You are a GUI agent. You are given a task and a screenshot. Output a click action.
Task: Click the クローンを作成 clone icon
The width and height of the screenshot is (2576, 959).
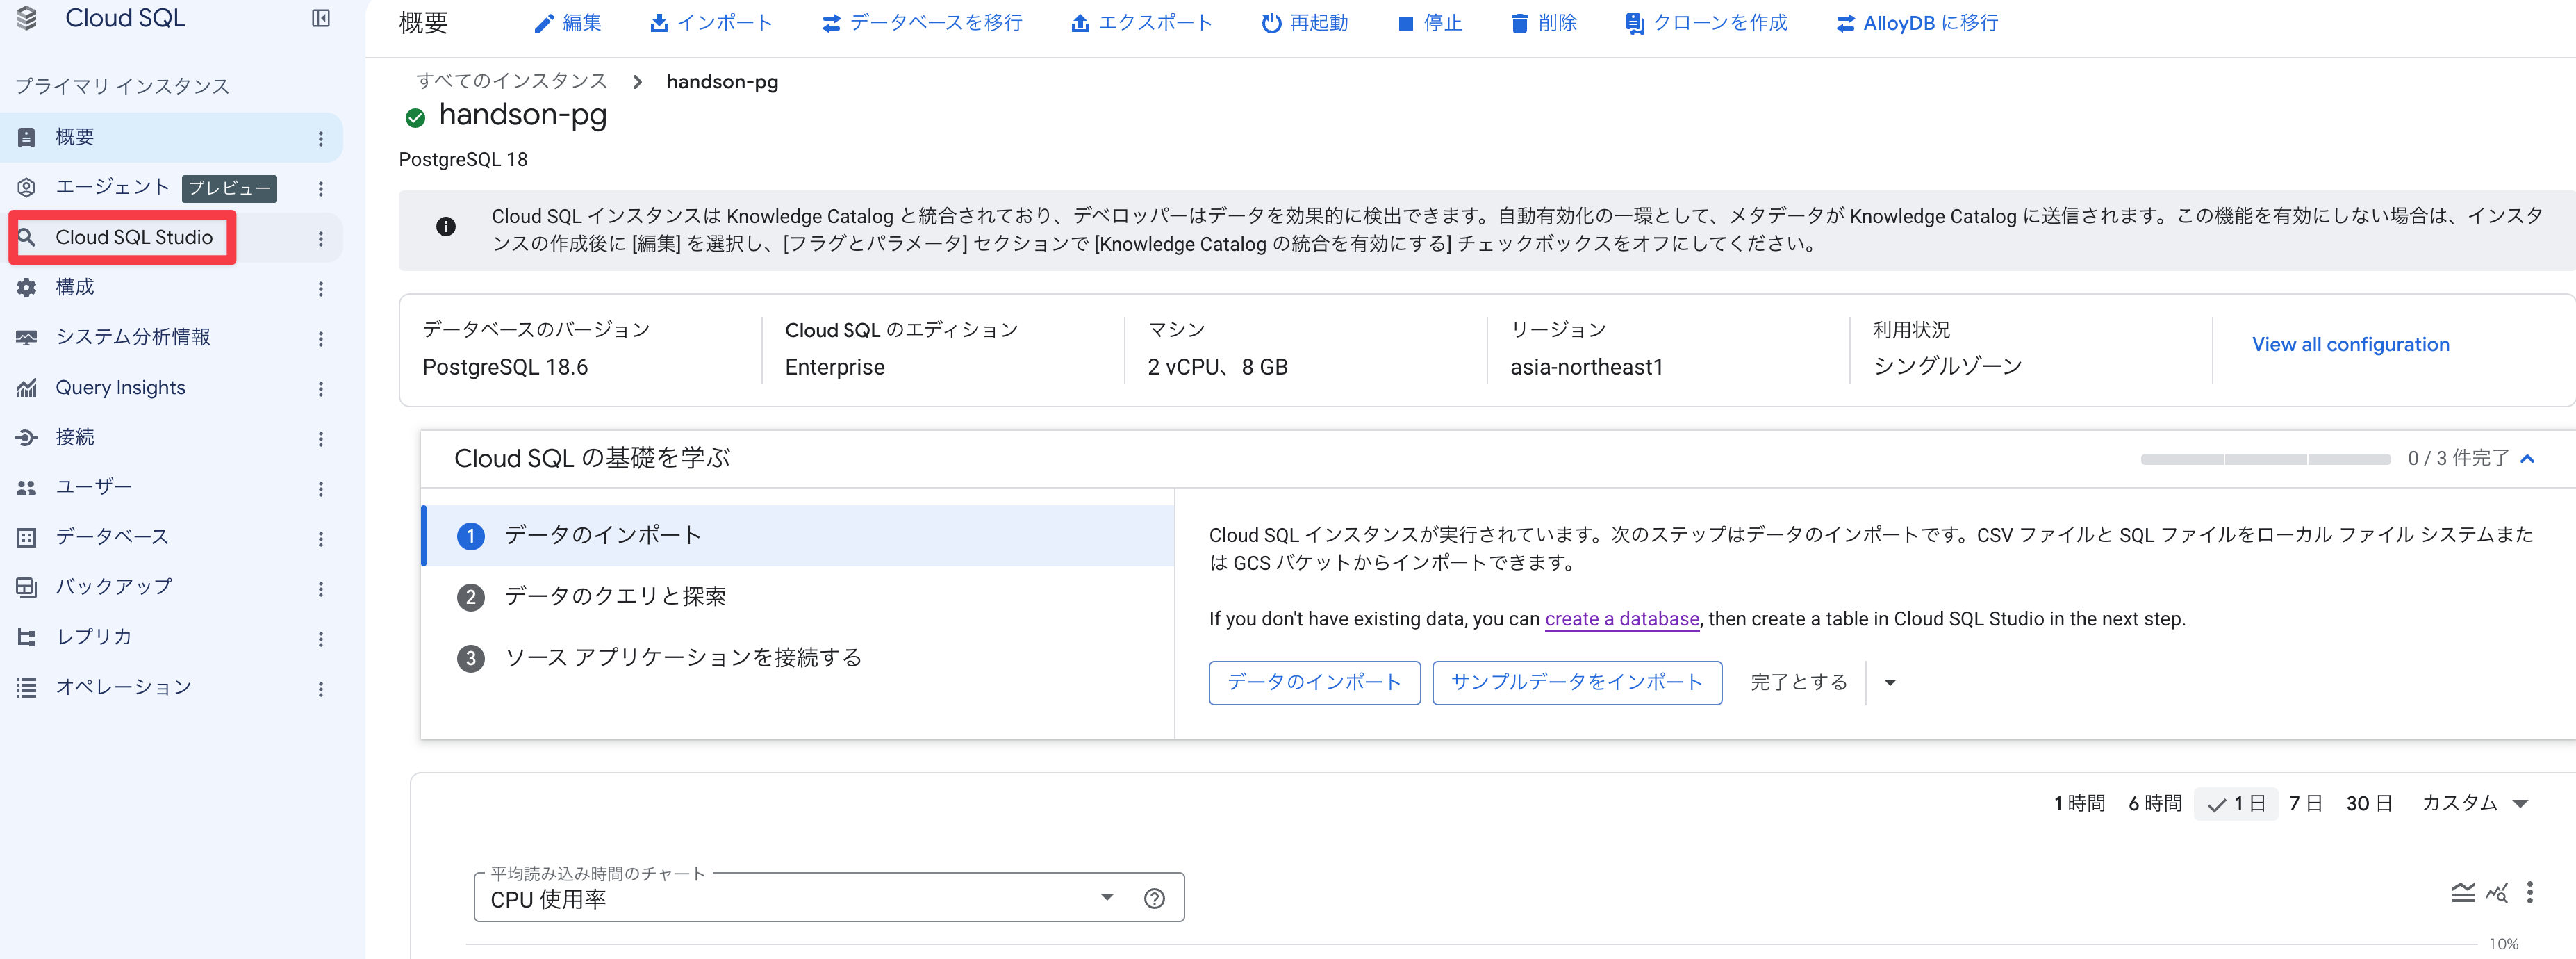(x=1635, y=23)
